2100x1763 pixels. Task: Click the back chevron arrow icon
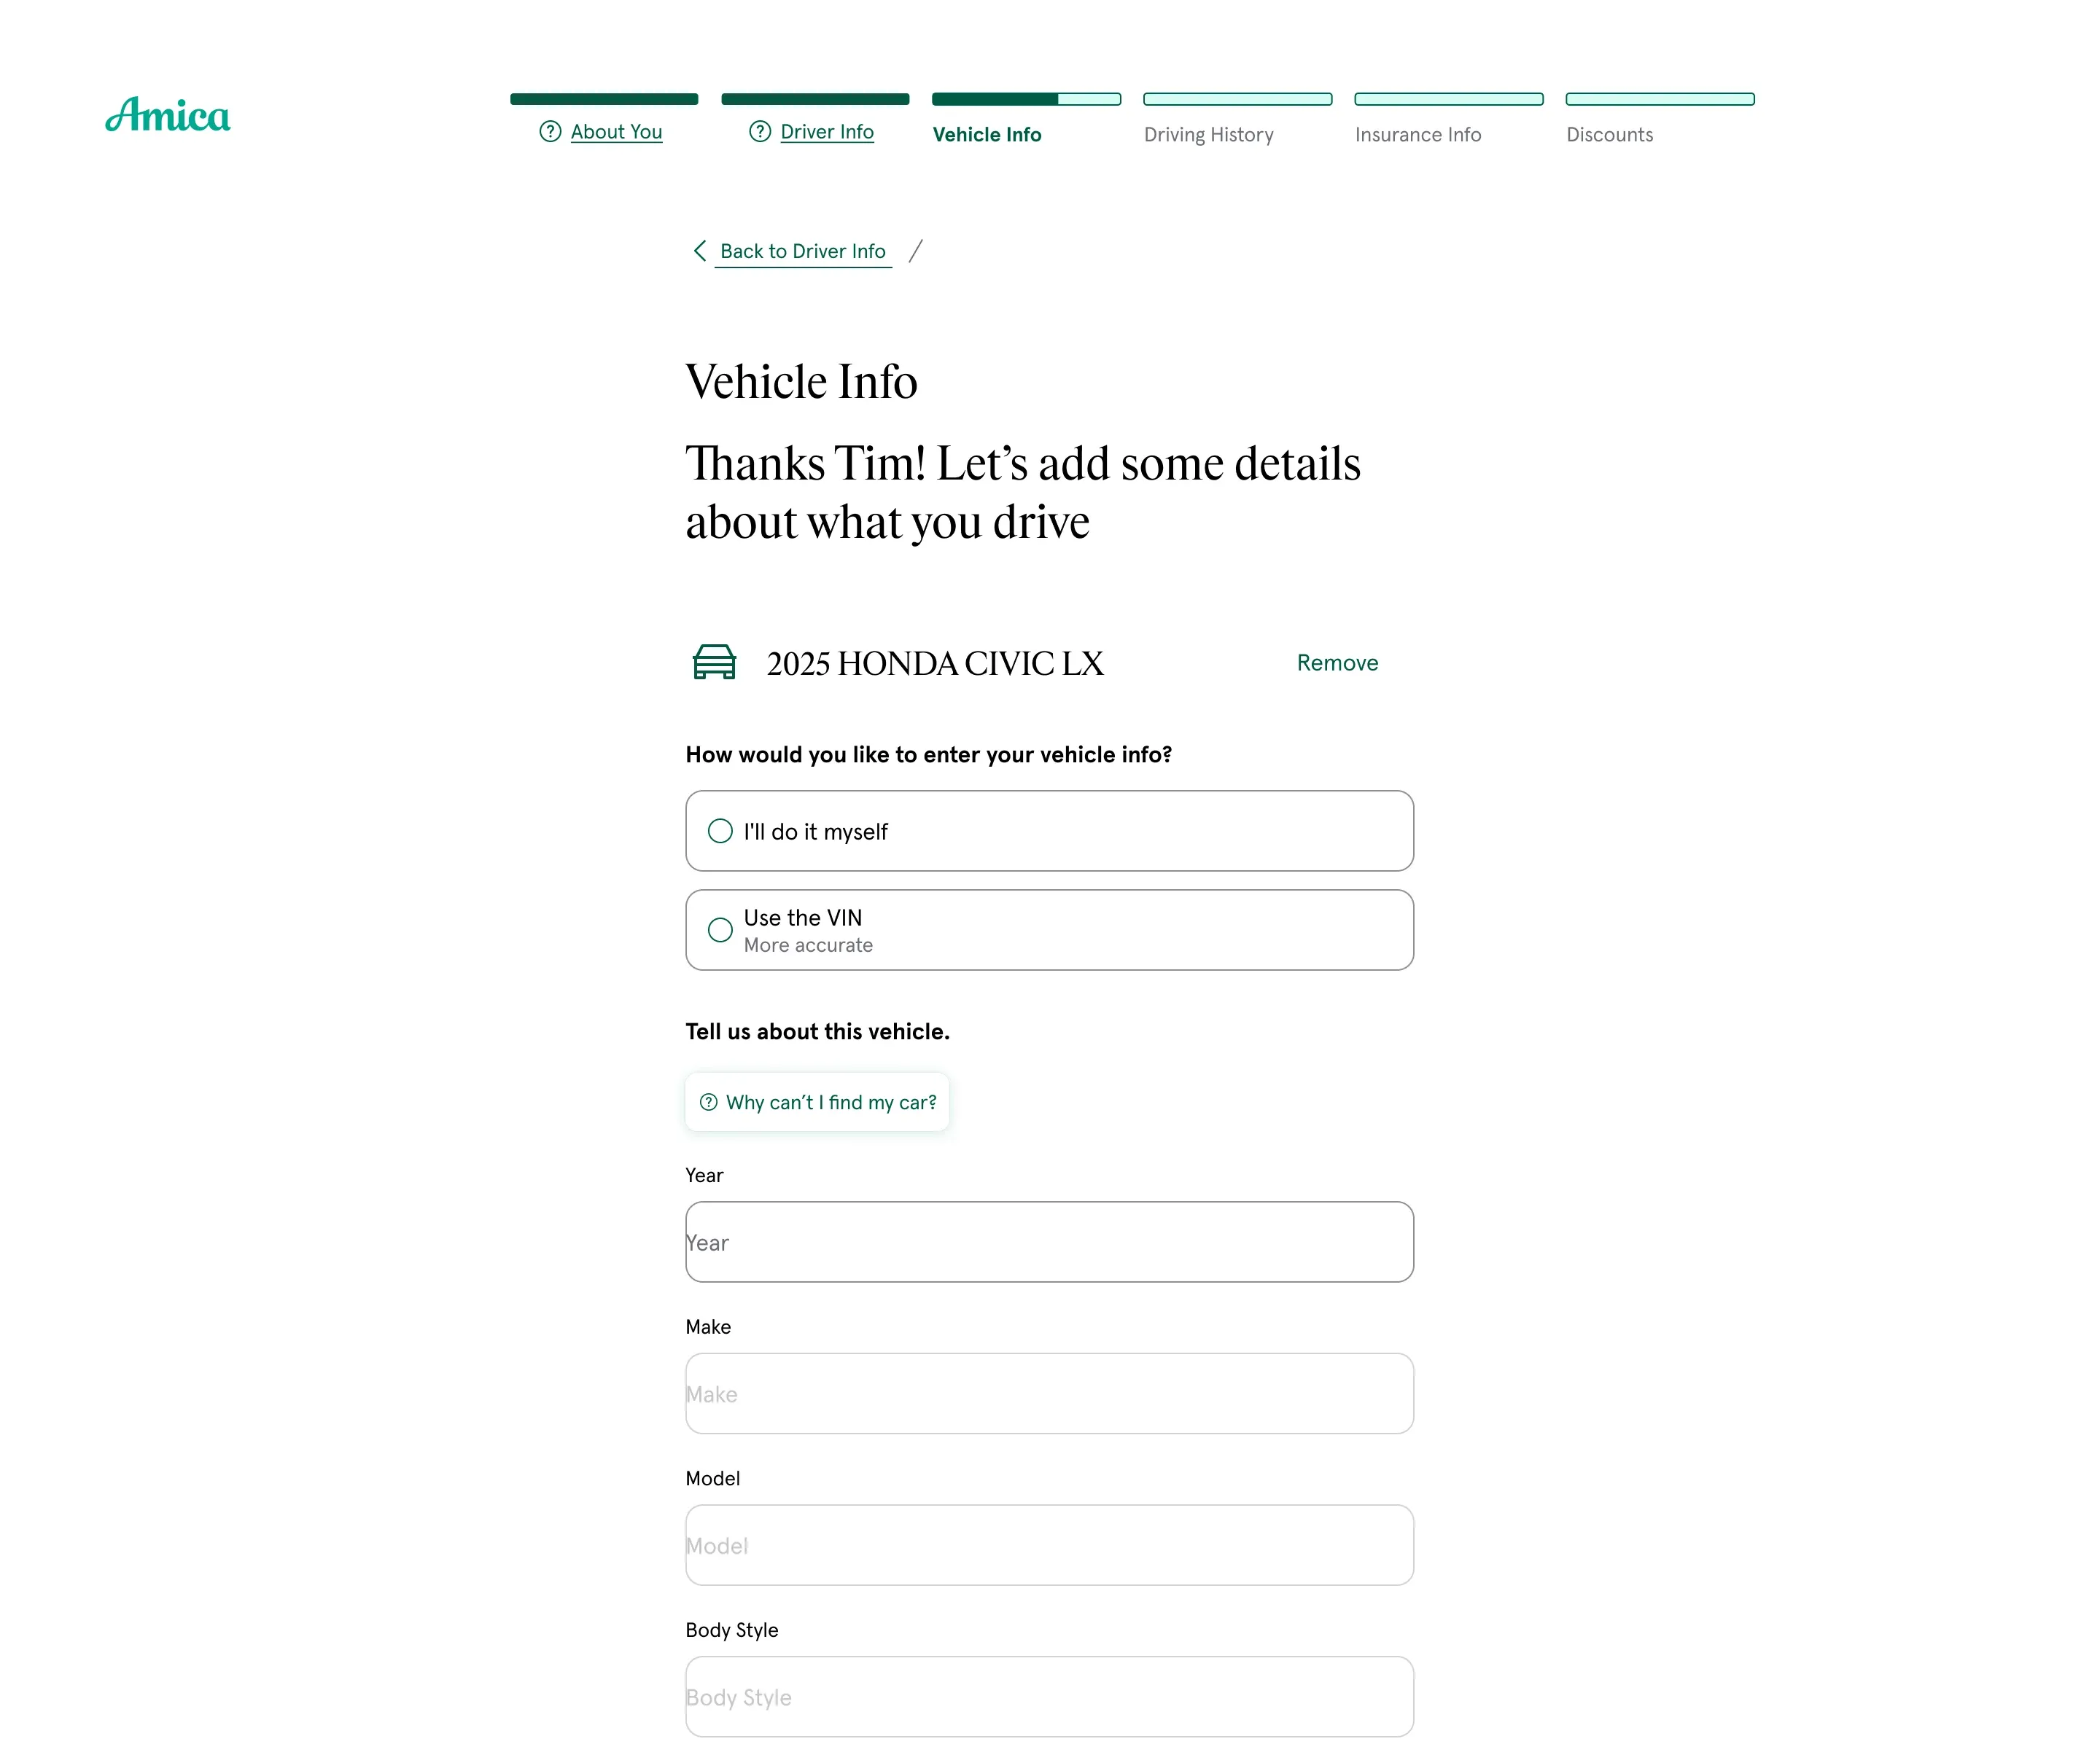[700, 251]
